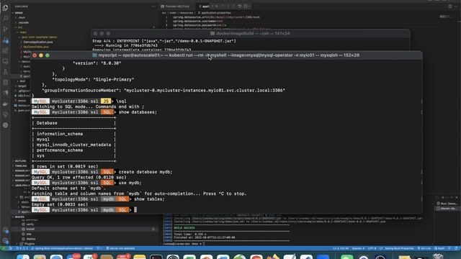Open the Extensions view in the activity bar
The image size is (461, 259).
(5, 50)
